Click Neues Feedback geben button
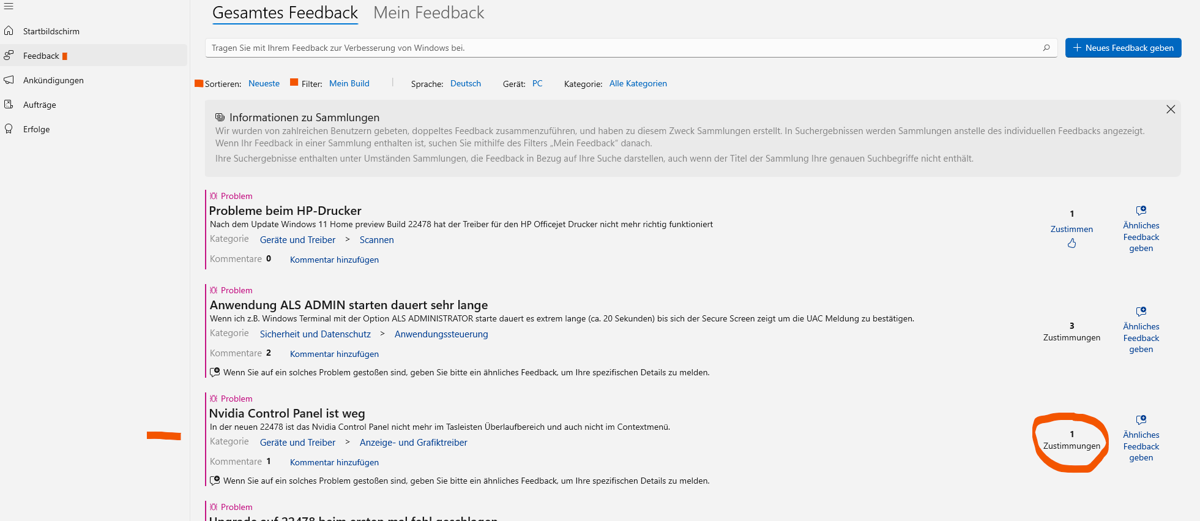The width and height of the screenshot is (1200, 521). (x=1123, y=48)
